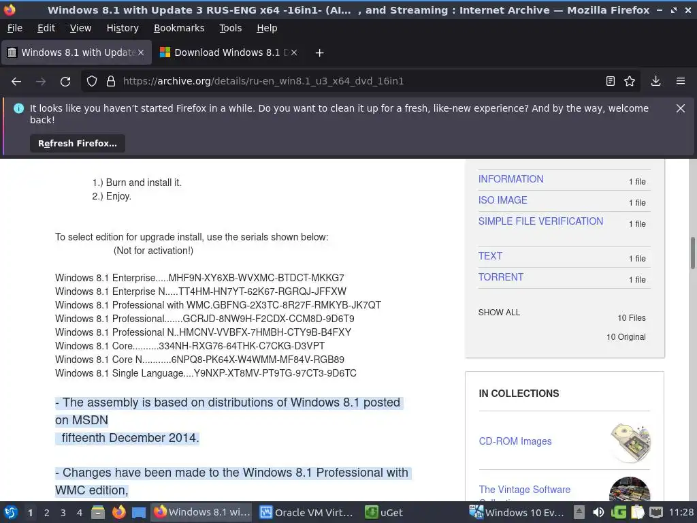697x523 pixels.
Task: Open the TEXT download option
Action: click(x=490, y=256)
